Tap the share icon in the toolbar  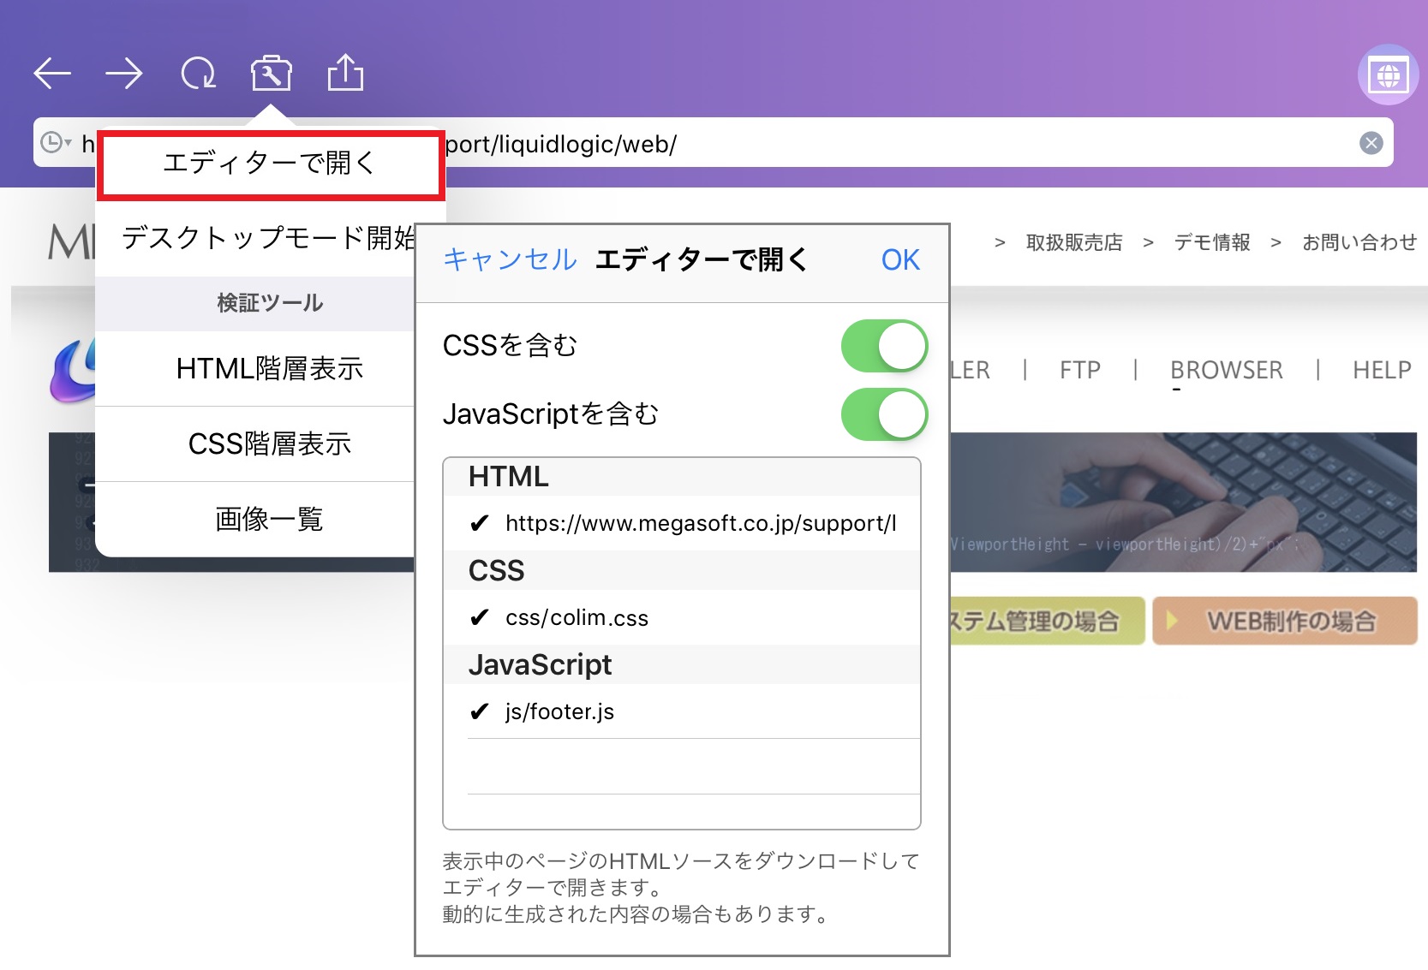click(344, 73)
